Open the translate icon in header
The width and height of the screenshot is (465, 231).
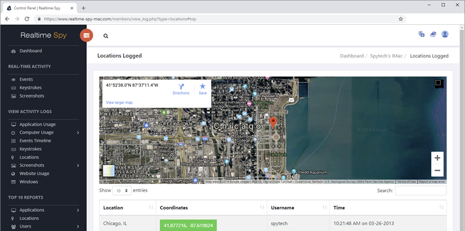(x=422, y=34)
